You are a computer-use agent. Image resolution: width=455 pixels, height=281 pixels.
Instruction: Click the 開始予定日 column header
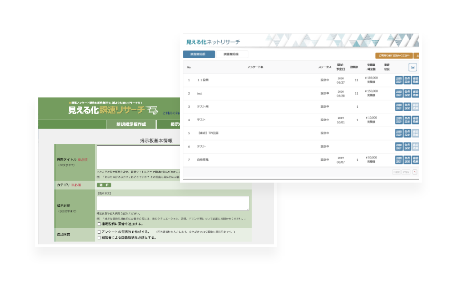point(341,67)
